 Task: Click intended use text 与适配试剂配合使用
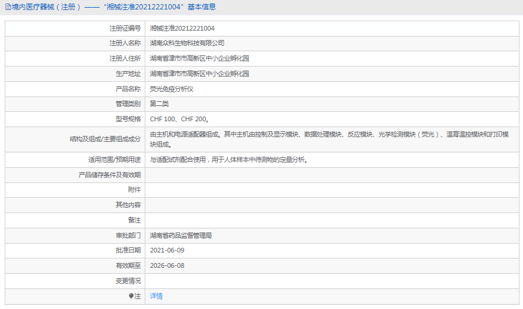(229, 160)
